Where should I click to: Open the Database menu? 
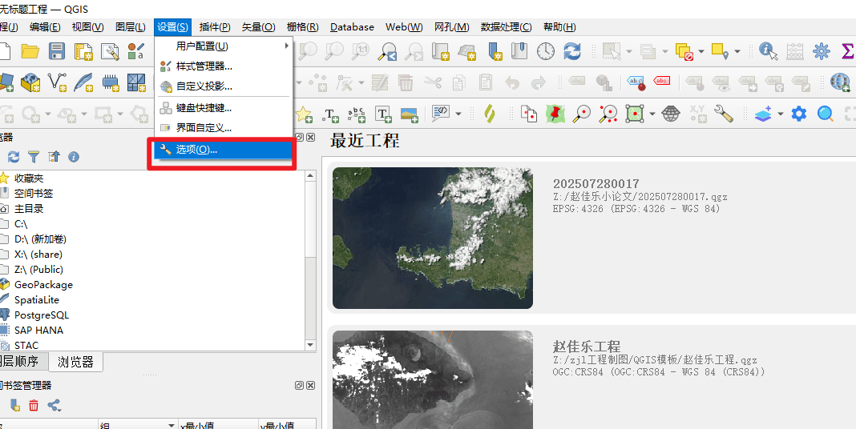352,26
